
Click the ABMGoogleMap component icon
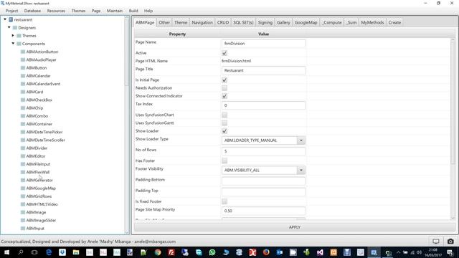(x=23, y=188)
